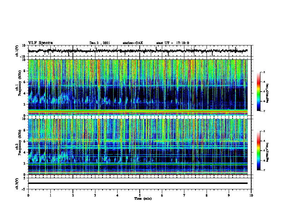Click the "8" tick on ch.1 frequency axis

point(25,71)
